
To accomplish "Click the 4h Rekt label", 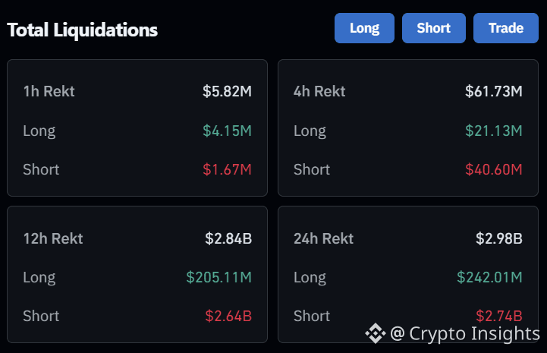I will 319,92.
